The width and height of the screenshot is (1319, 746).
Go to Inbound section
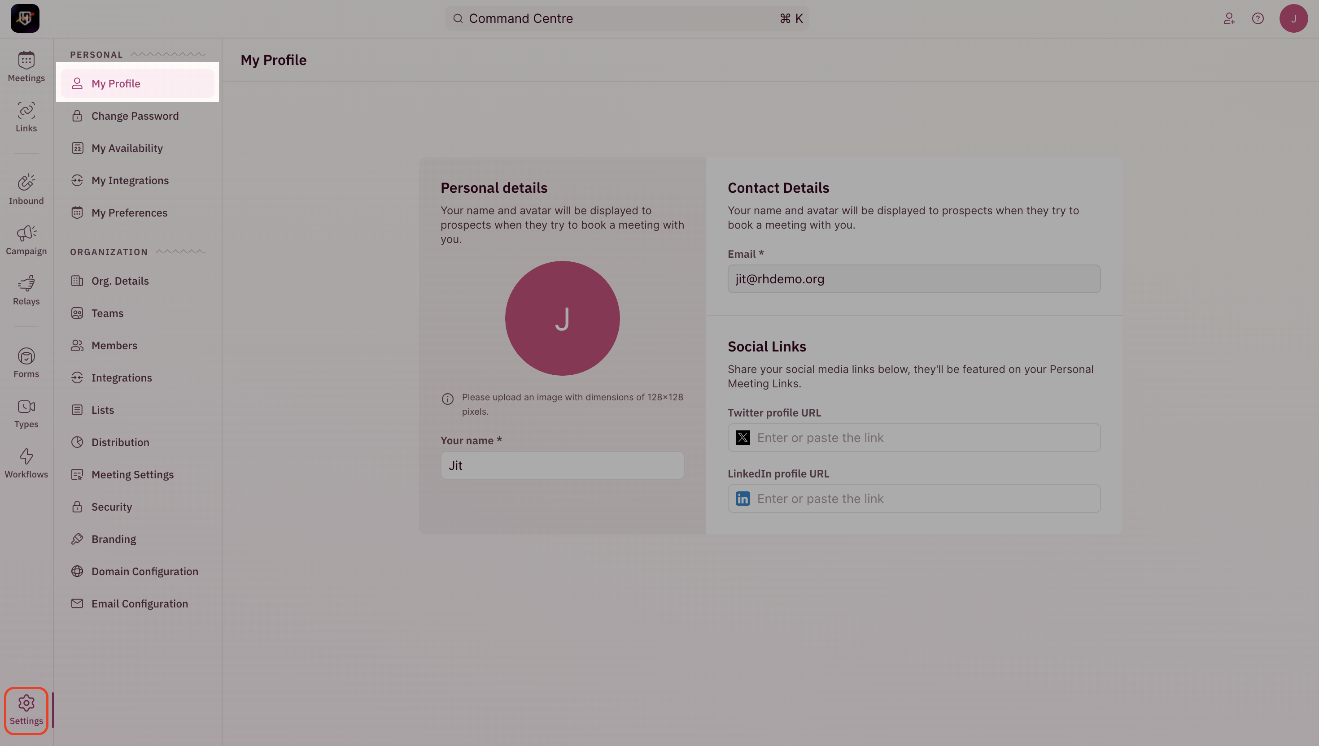pyautogui.click(x=26, y=190)
